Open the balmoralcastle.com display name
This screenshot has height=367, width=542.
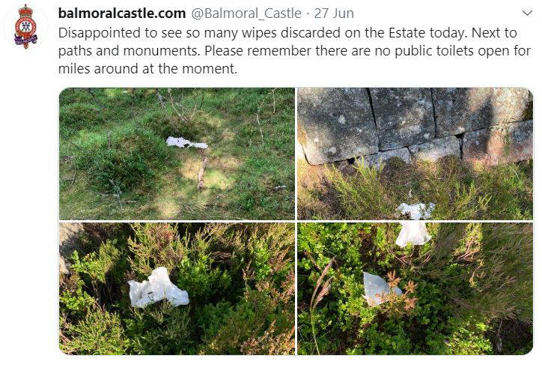(x=122, y=13)
